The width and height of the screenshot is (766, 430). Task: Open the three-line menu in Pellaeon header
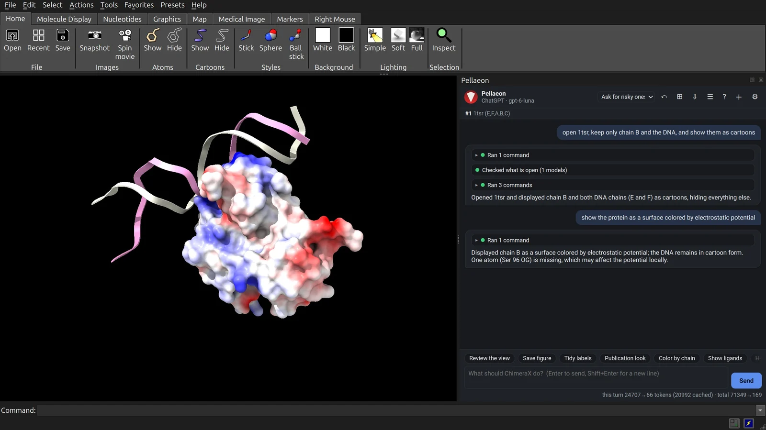click(710, 97)
